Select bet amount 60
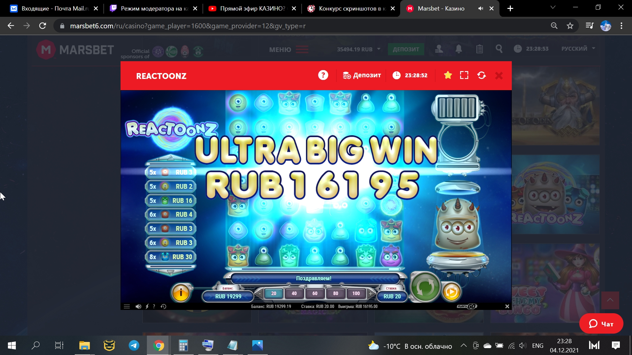Image resolution: width=632 pixels, height=355 pixels. [315, 293]
